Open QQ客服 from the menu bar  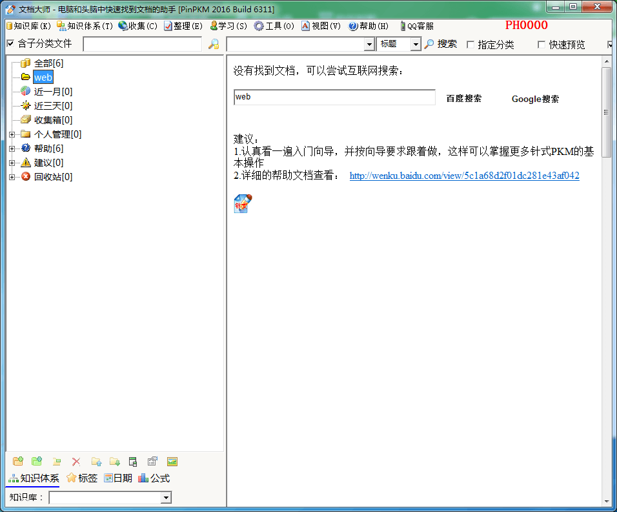coord(419,26)
